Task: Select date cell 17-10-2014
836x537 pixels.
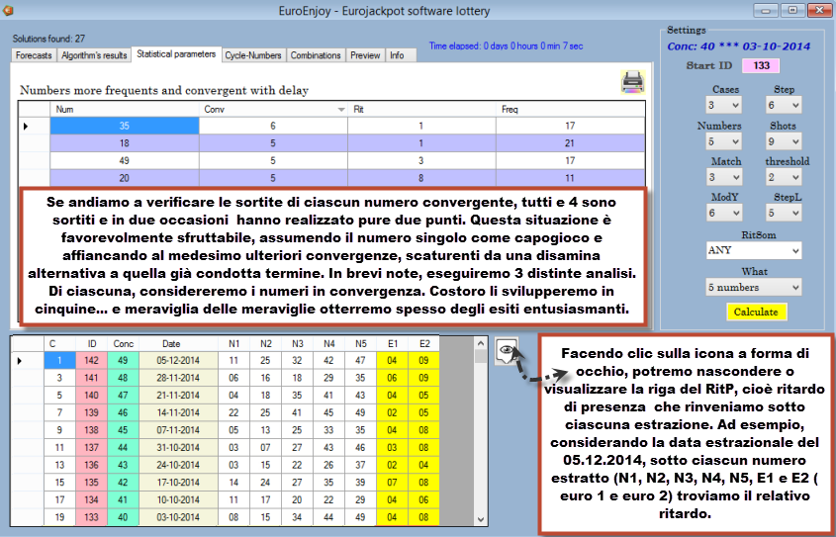Action: pos(178,483)
